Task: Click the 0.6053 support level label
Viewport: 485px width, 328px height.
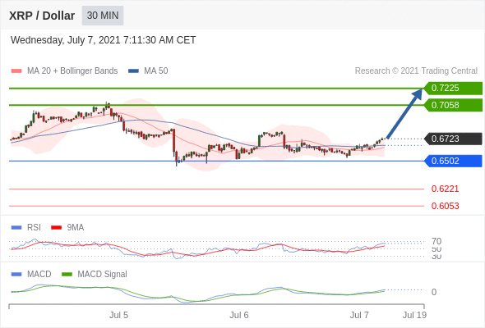Action: (x=445, y=206)
